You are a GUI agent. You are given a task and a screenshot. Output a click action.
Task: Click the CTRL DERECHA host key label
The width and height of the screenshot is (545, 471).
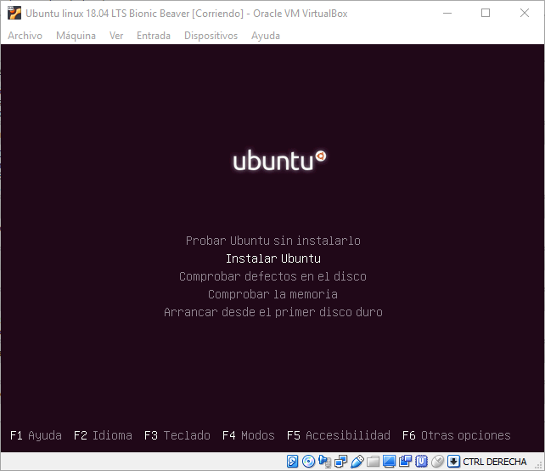coord(495,462)
